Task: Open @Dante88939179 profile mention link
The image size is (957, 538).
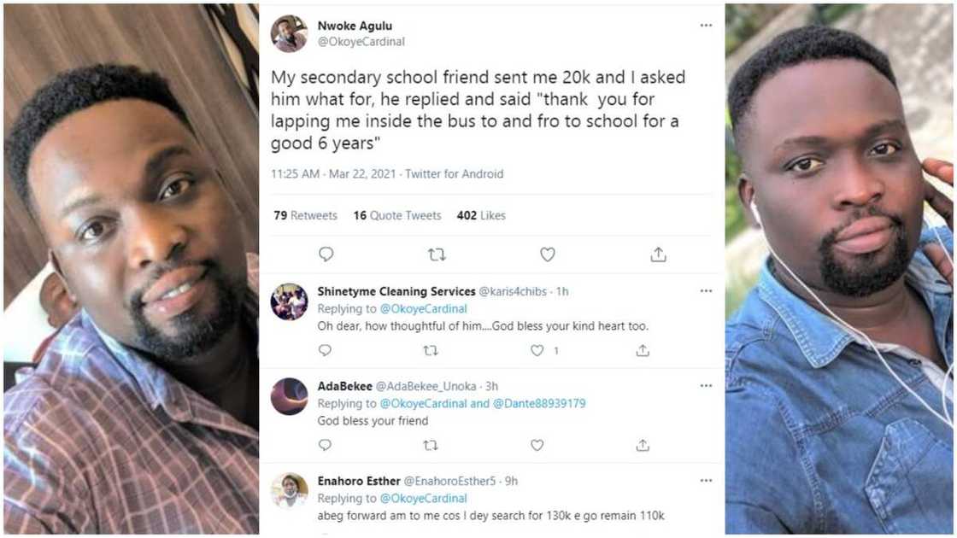Action: tap(539, 403)
